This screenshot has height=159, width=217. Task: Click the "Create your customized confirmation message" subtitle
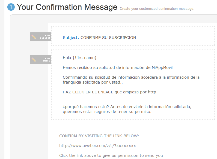[x=157, y=9]
